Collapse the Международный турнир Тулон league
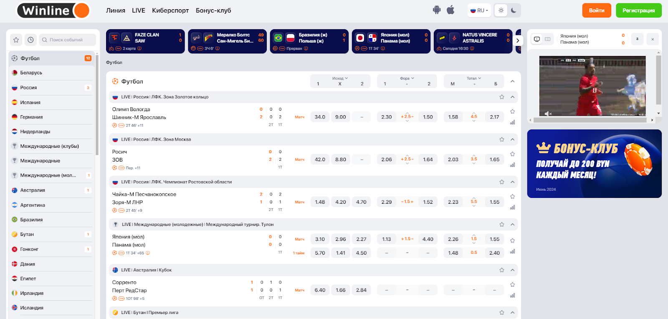Screen dimensions: 668x319 tap(512, 225)
